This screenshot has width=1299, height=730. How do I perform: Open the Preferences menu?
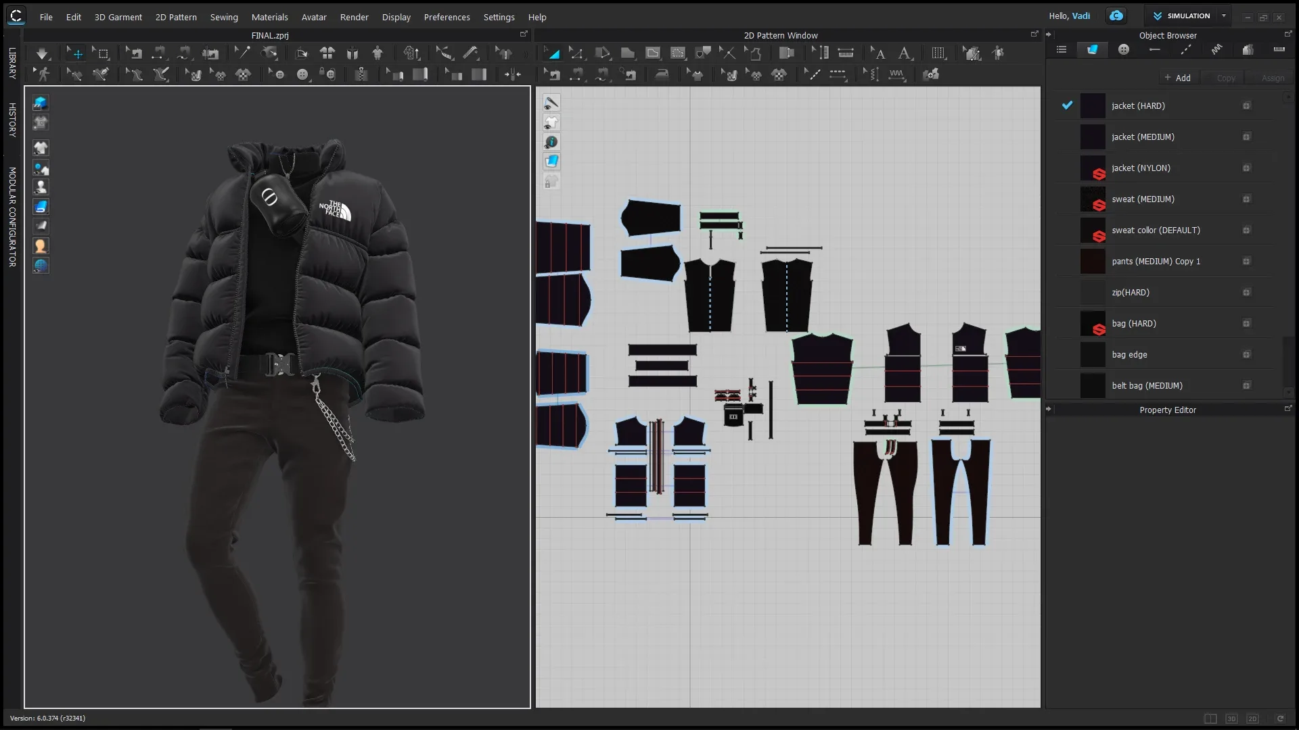[x=447, y=17]
